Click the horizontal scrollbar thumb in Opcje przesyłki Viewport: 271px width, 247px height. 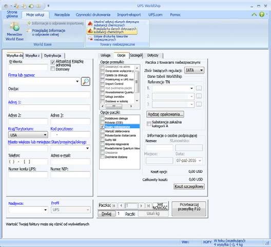114,106
